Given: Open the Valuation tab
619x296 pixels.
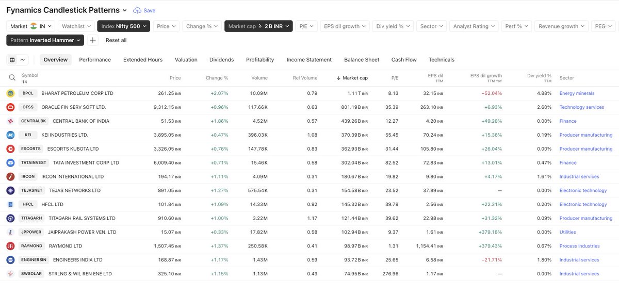Looking at the screenshot, I should coord(186,60).
